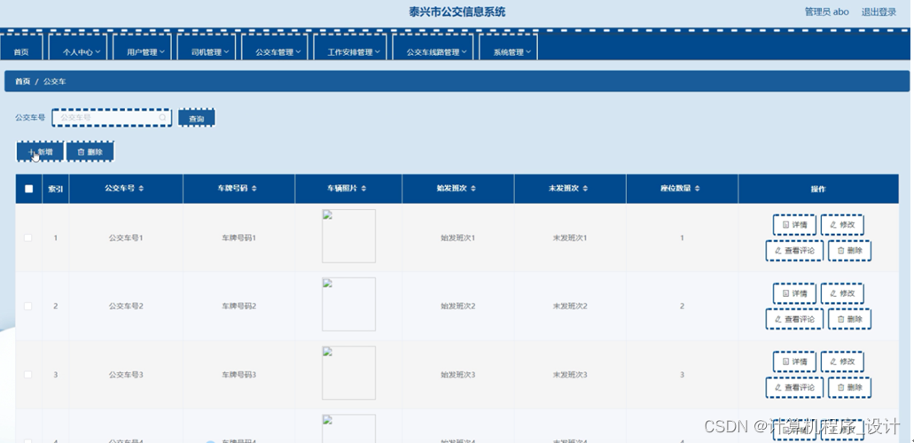Click cell text 公交车号1
914x443 pixels.
coord(126,237)
